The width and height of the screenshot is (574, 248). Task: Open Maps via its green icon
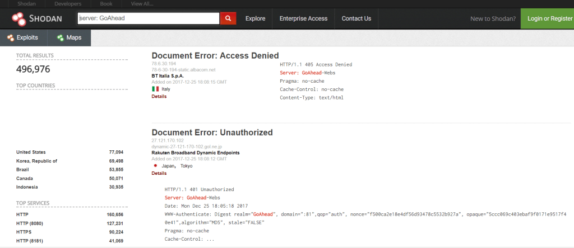tap(61, 37)
